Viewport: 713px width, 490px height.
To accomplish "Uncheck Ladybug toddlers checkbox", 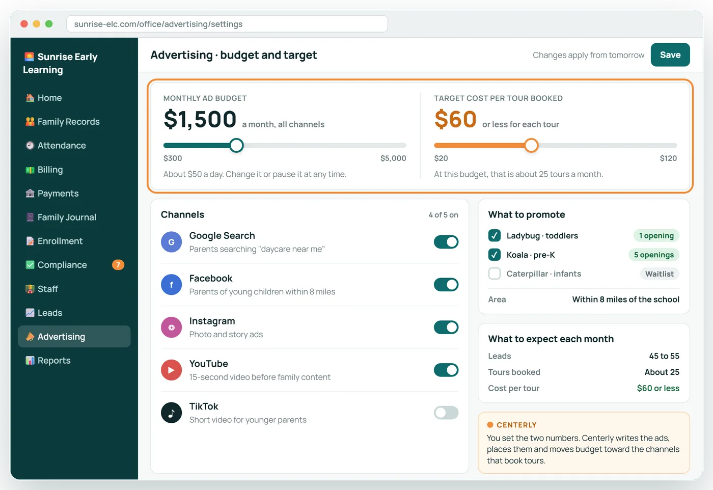I will tap(494, 235).
